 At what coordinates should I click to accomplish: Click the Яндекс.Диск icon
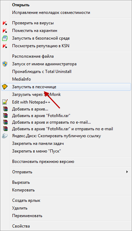tap(5, 136)
